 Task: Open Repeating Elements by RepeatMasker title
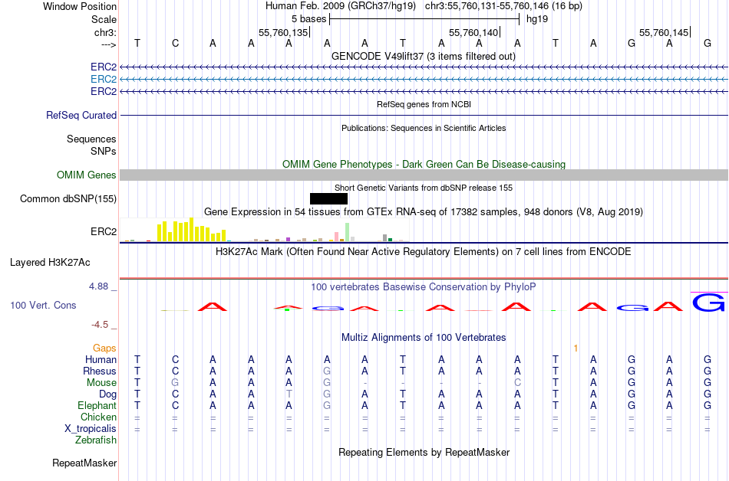coord(424,452)
